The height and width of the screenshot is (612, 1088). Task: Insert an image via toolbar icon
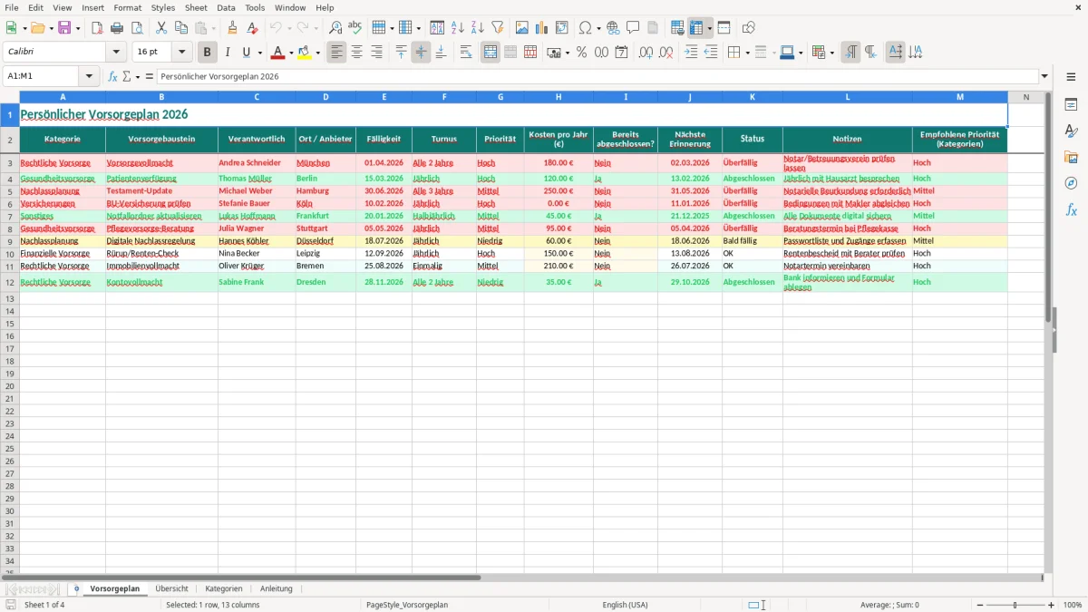522,28
